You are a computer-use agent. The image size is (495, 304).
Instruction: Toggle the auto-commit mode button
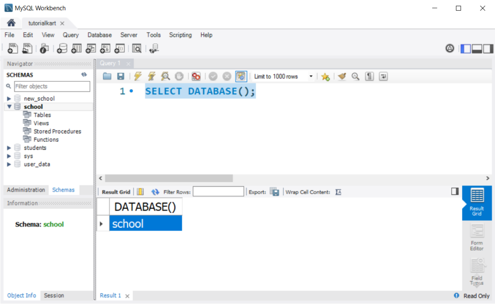[x=241, y=76]
